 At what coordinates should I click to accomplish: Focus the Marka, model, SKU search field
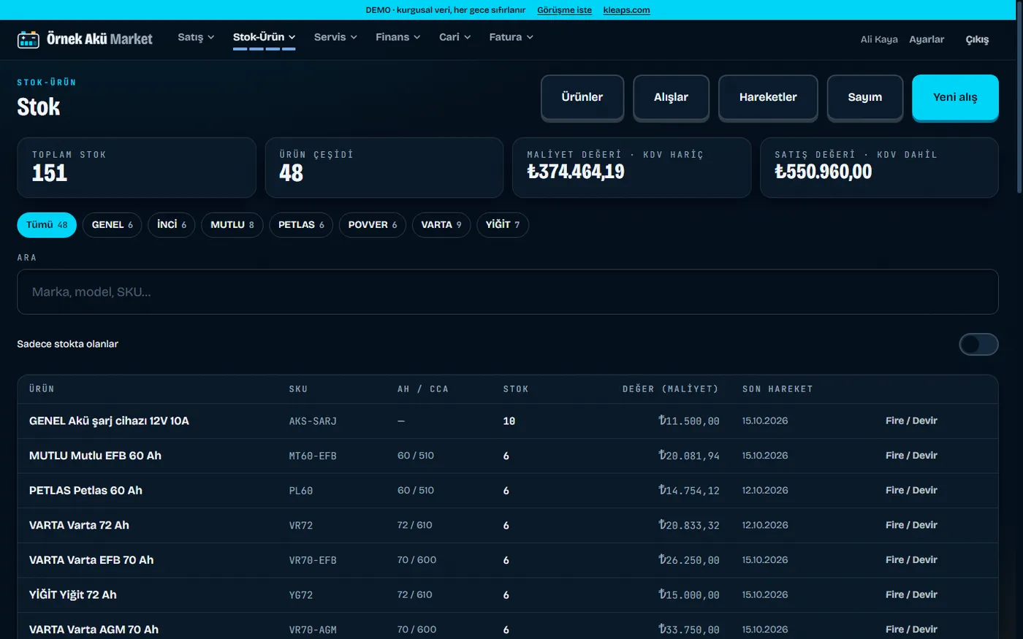[508, 292]
